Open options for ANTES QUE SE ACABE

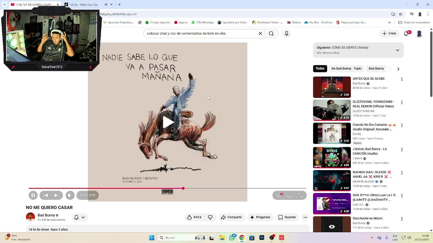pos(402,79)
